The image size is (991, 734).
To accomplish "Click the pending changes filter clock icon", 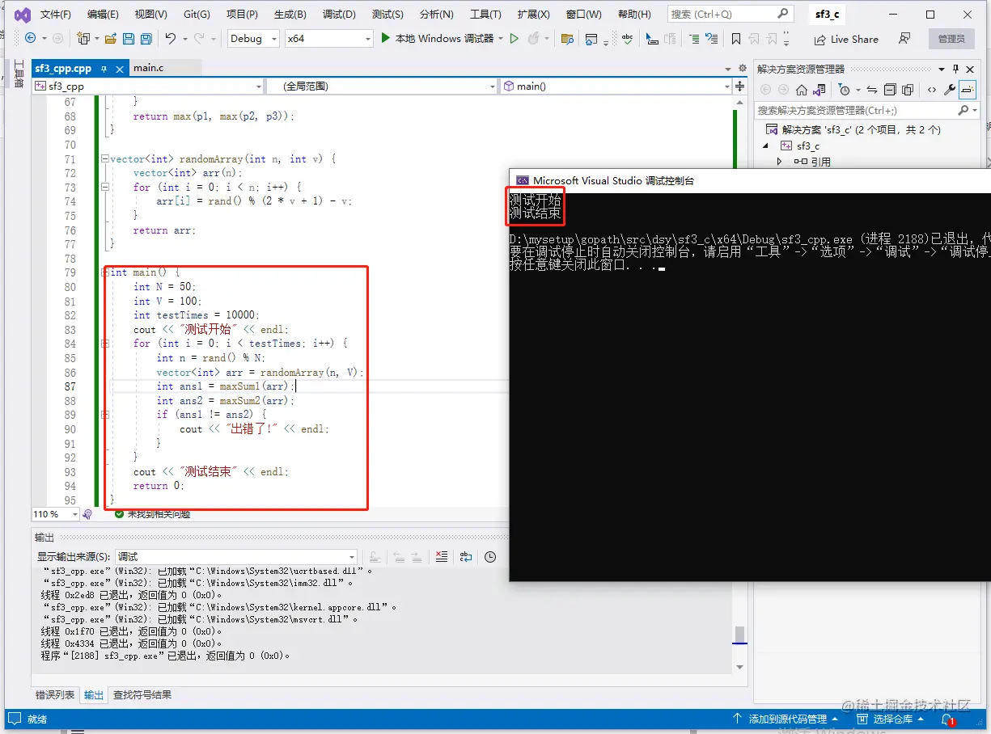I will click(x=845, y=90).
